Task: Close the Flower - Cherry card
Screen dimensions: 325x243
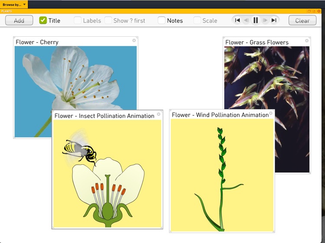Action: pos(134,40)
